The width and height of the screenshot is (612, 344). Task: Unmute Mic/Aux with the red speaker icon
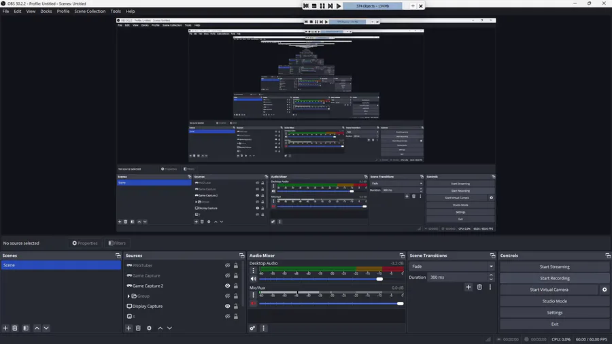pos(254,303)
